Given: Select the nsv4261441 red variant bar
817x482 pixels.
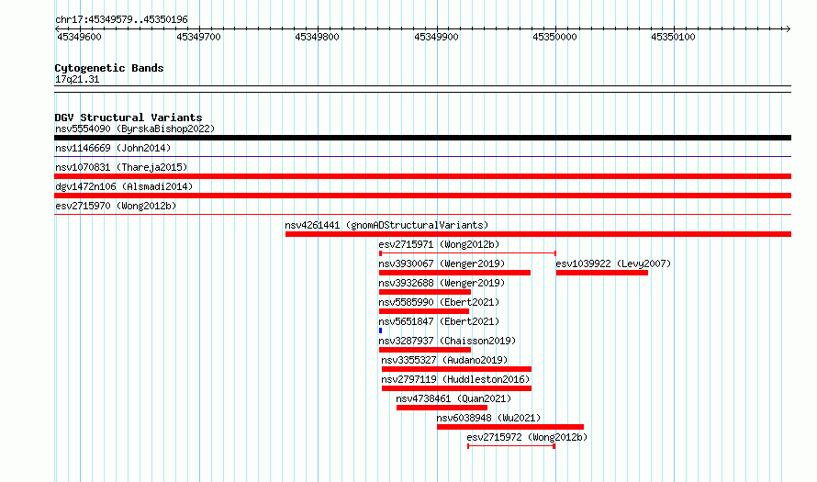Looking at the screenshot, I should coord(538,234).
